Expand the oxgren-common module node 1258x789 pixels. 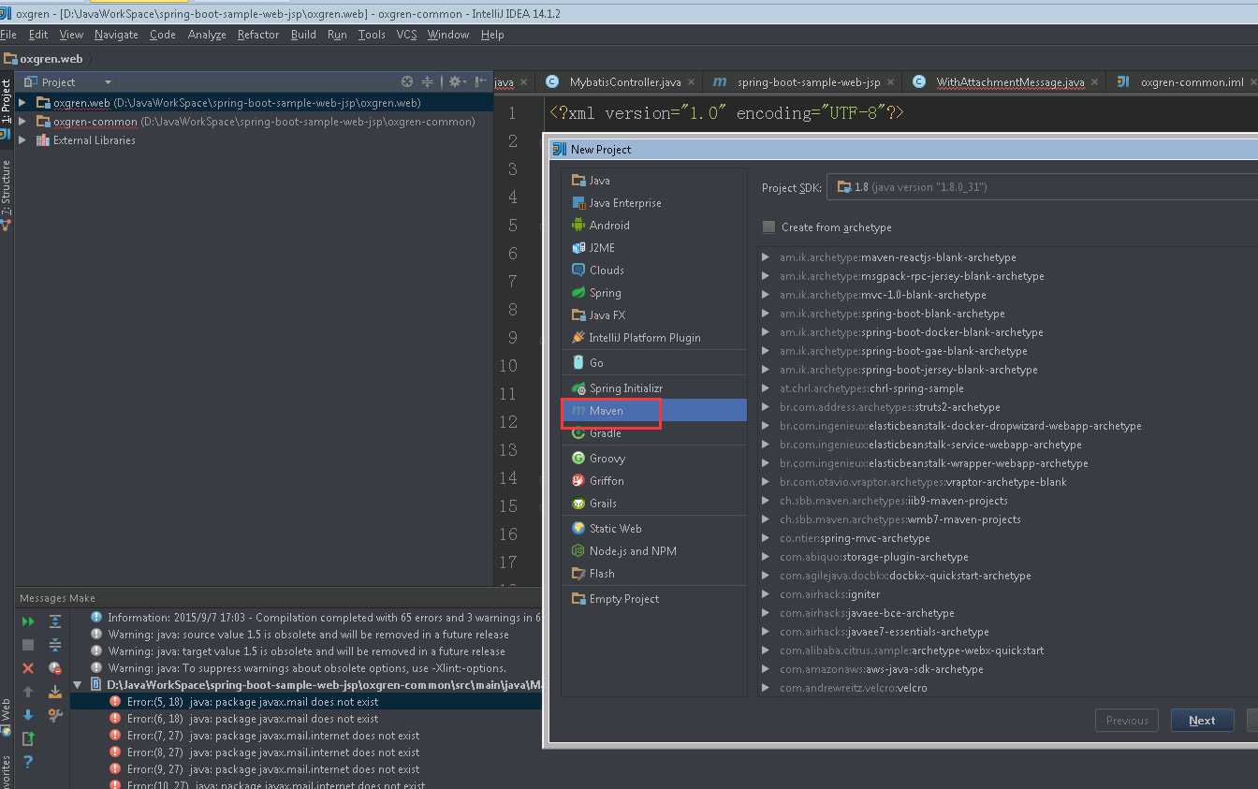click(22, 122)
